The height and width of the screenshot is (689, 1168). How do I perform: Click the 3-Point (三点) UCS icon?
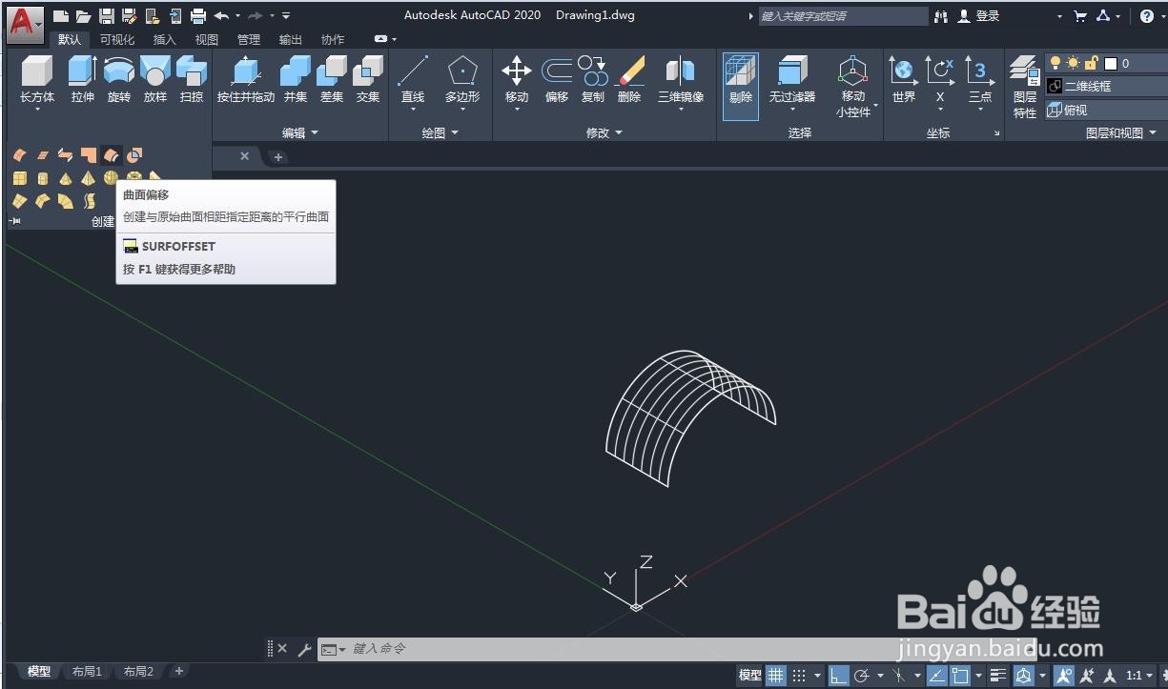click(x=979, y=78)
